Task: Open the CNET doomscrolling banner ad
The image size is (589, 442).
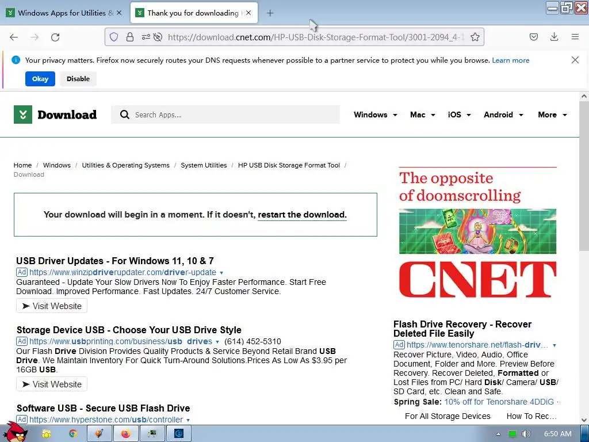Action: (x=477, y=233)
